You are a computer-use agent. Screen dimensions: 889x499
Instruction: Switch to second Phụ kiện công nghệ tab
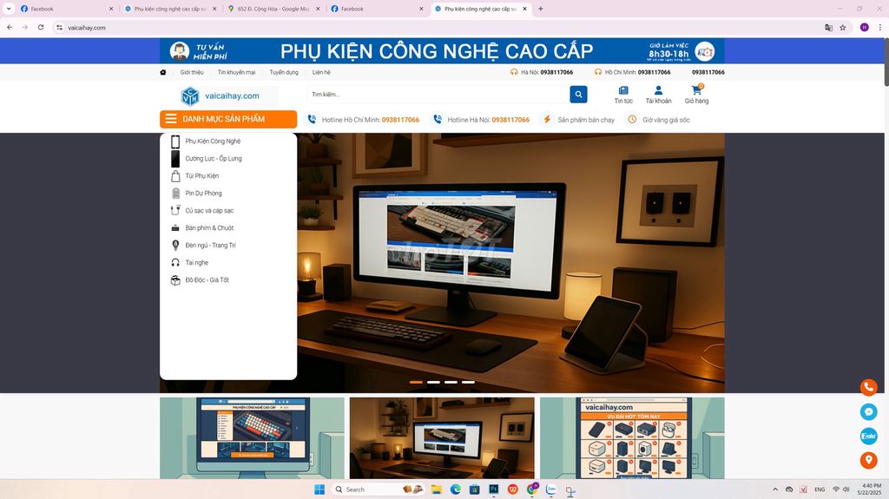pos(481,9)
